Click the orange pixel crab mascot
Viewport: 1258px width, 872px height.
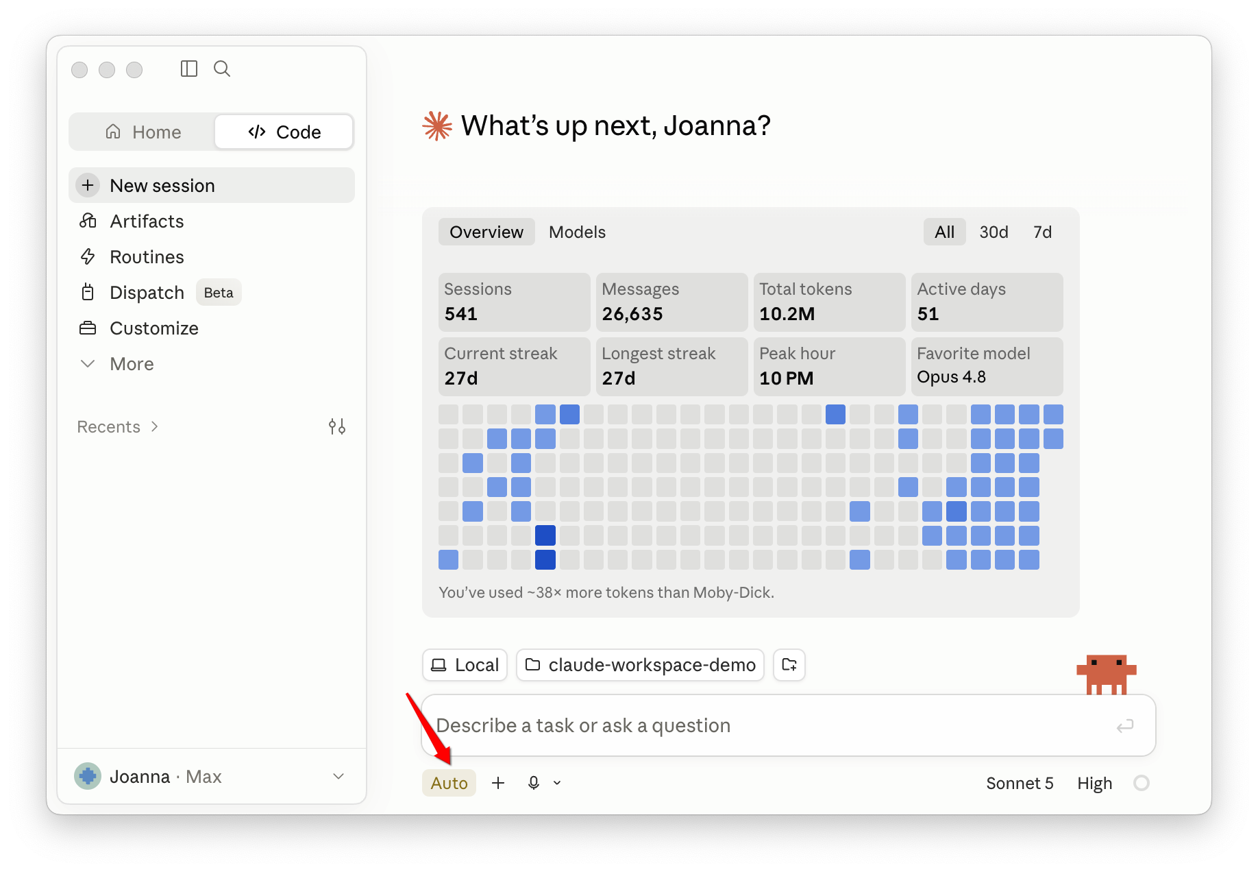1106,675
